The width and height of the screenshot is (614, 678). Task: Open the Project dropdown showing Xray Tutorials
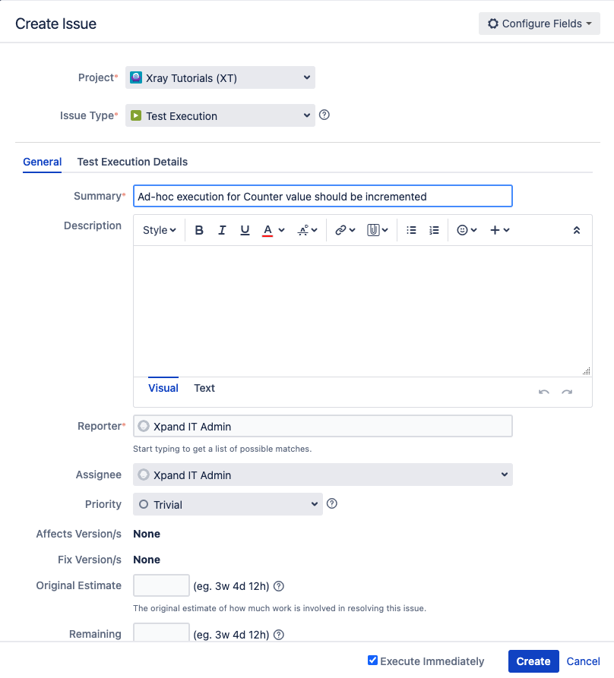pos(220,78)
